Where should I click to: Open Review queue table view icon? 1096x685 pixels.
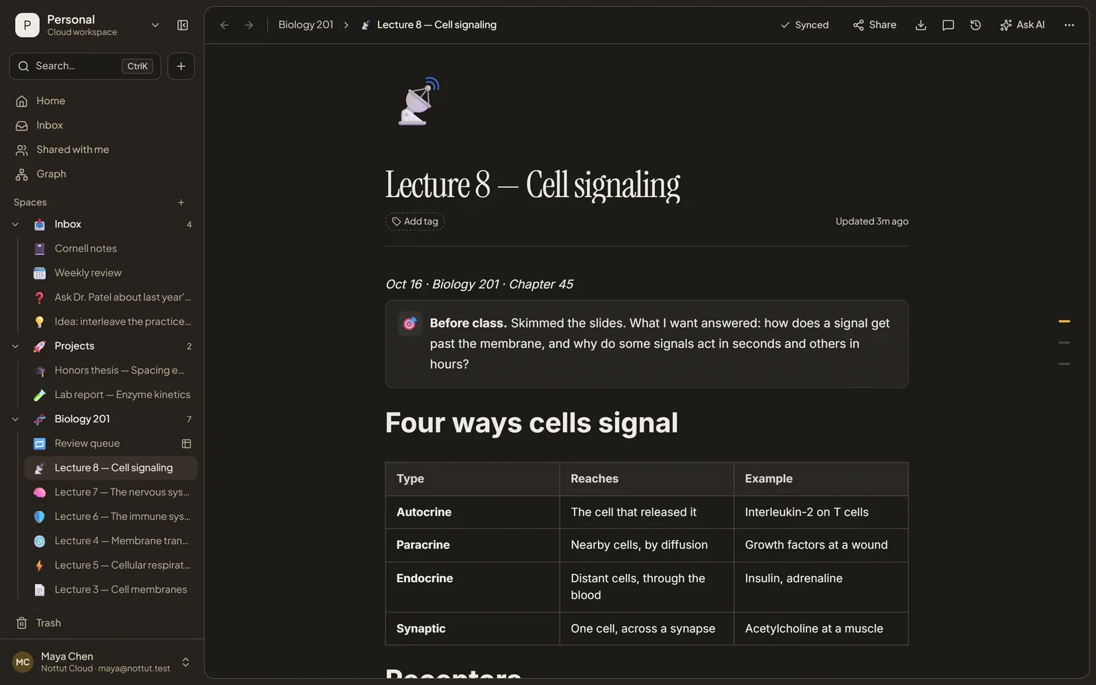(186, 444)
